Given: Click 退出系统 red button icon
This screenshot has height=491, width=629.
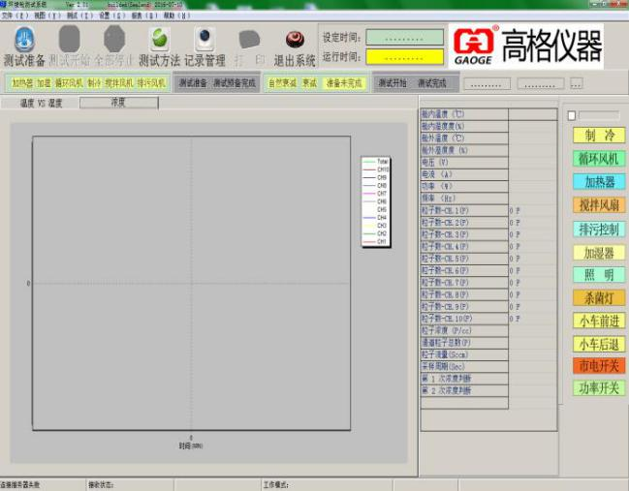Looking at the screenshot, I should coord(295,40).
